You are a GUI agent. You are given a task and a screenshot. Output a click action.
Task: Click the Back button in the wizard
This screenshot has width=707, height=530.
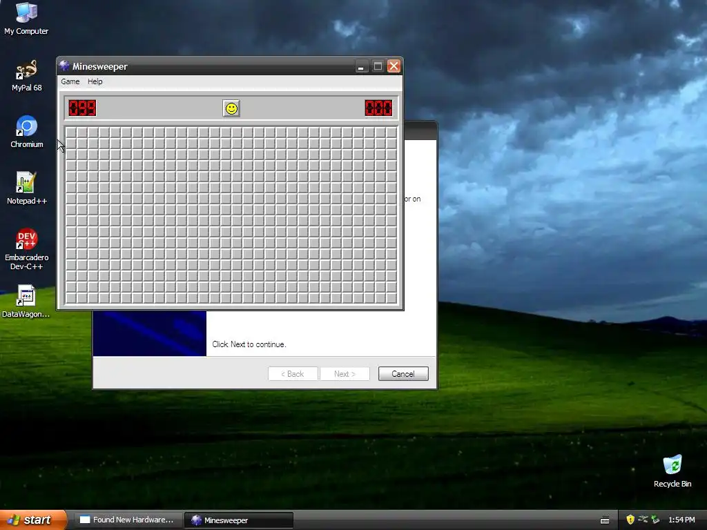coord(293,373)
